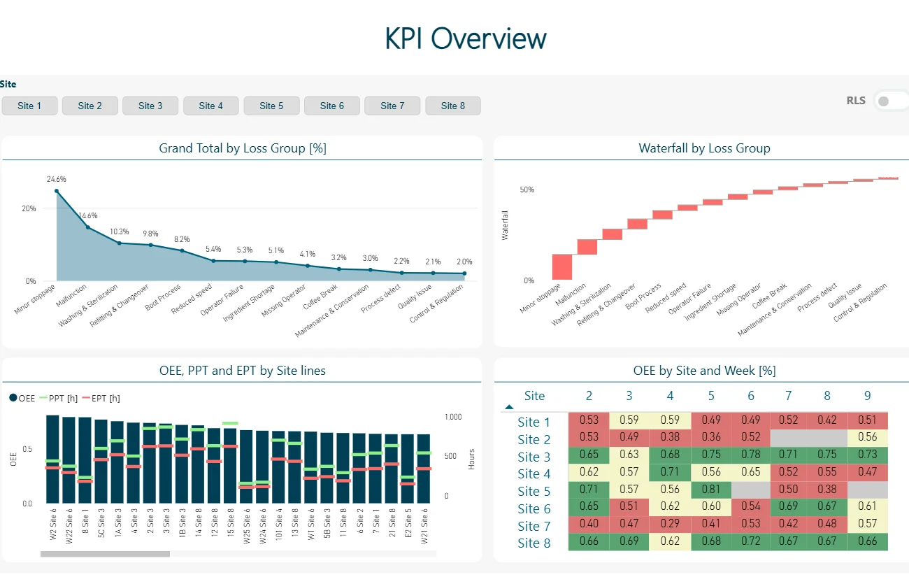The image size is (909, 584).
Task: Click the KPI Overview heading
Action: pyautogui.click(x=466, y=38)
